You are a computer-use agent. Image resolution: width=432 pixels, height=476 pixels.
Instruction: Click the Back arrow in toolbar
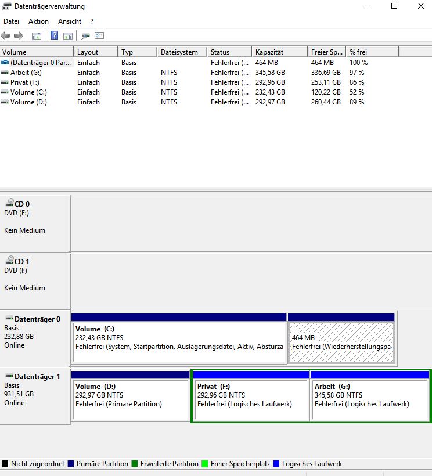pos(5,36)
